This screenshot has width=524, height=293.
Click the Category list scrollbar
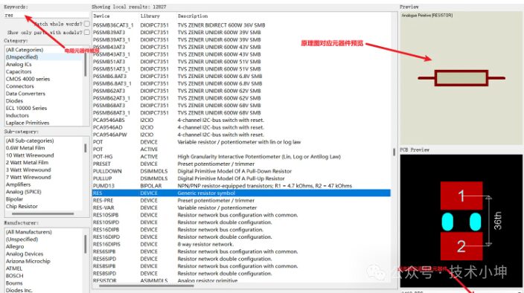pos(85,65)
